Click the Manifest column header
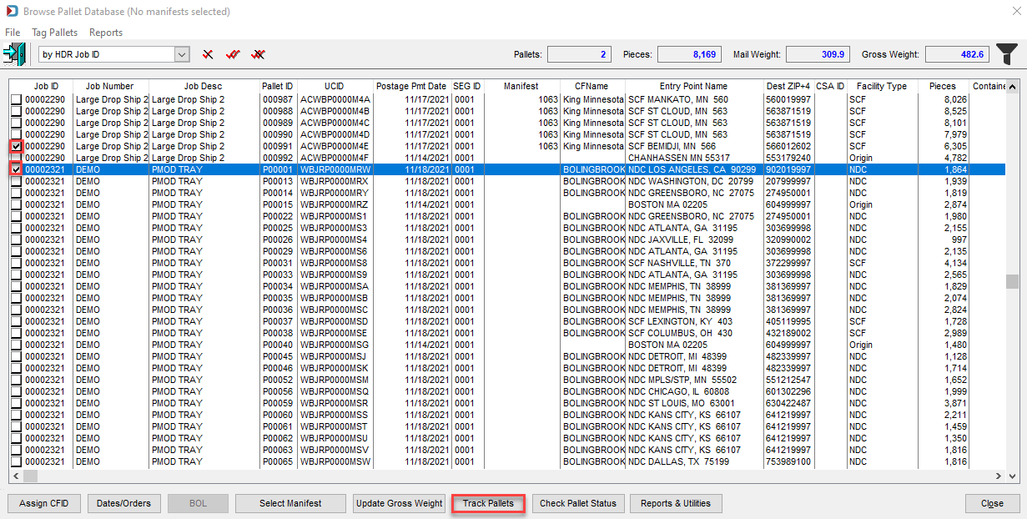Screen dimensions: 1027x519 point(521,86)
